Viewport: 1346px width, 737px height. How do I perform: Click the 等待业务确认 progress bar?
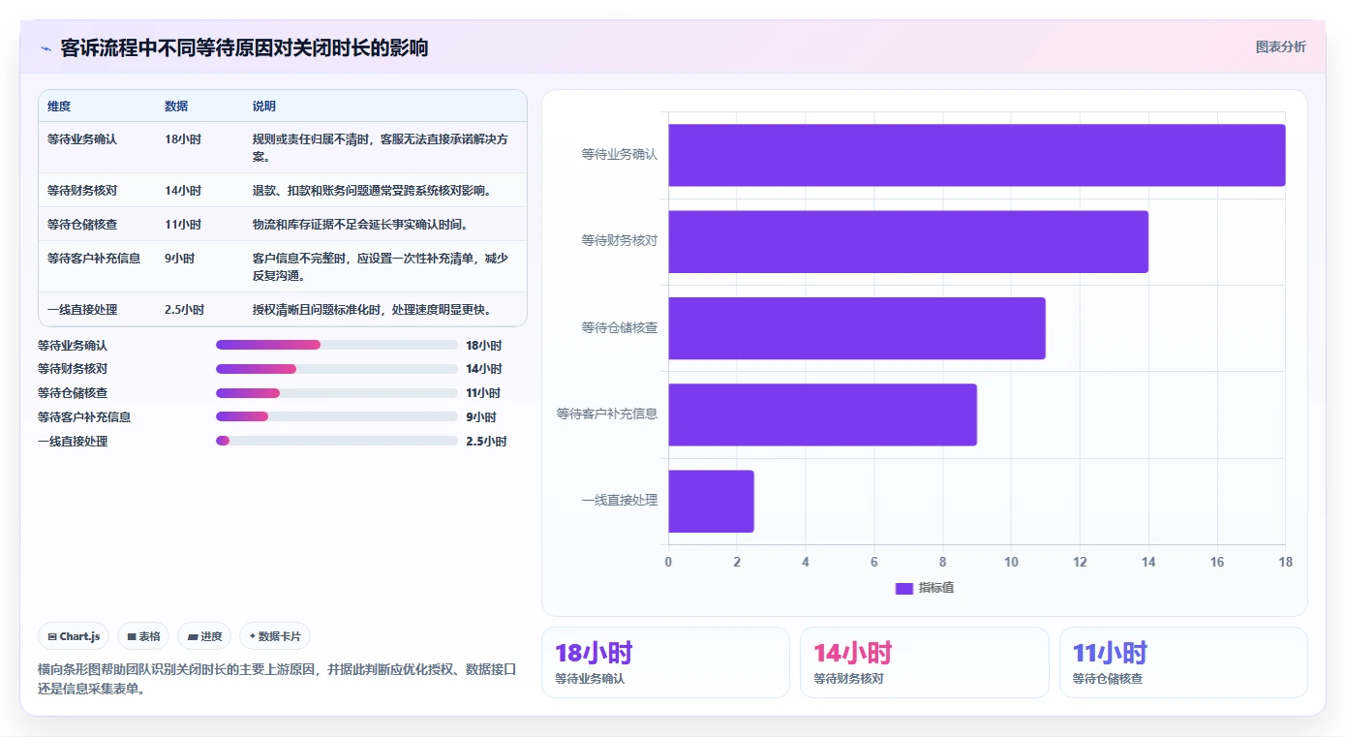pyautogui.click(x=337, y=345)
